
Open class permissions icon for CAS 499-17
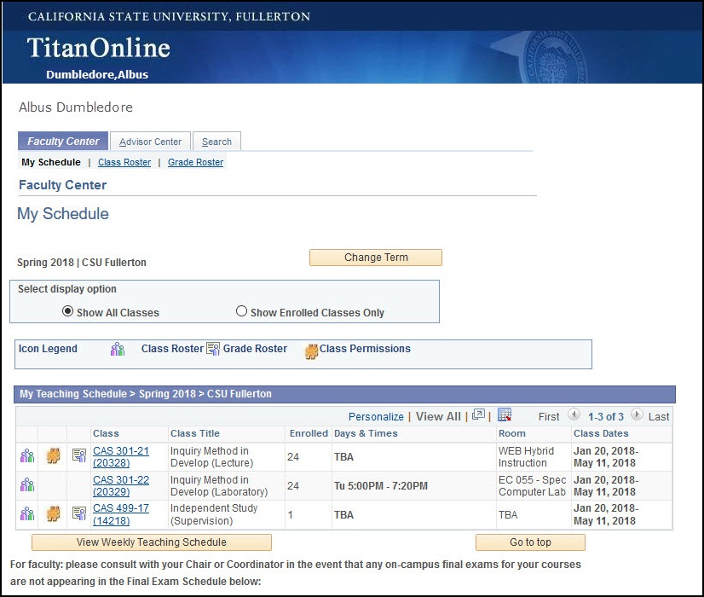click(54, 513)
